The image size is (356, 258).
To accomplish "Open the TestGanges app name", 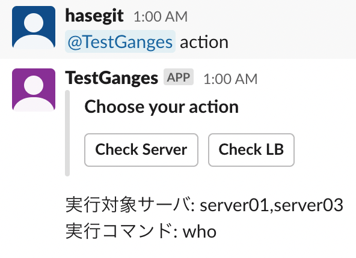I will pyautogui.click(x=111, y=78).
